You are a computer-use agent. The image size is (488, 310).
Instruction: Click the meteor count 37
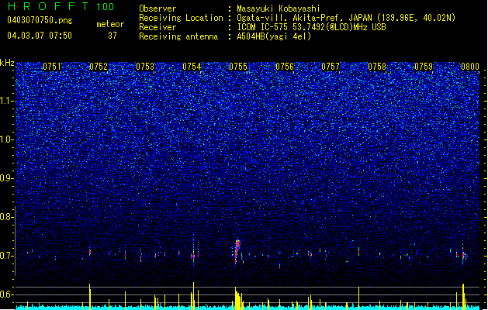tap(112, 36)
